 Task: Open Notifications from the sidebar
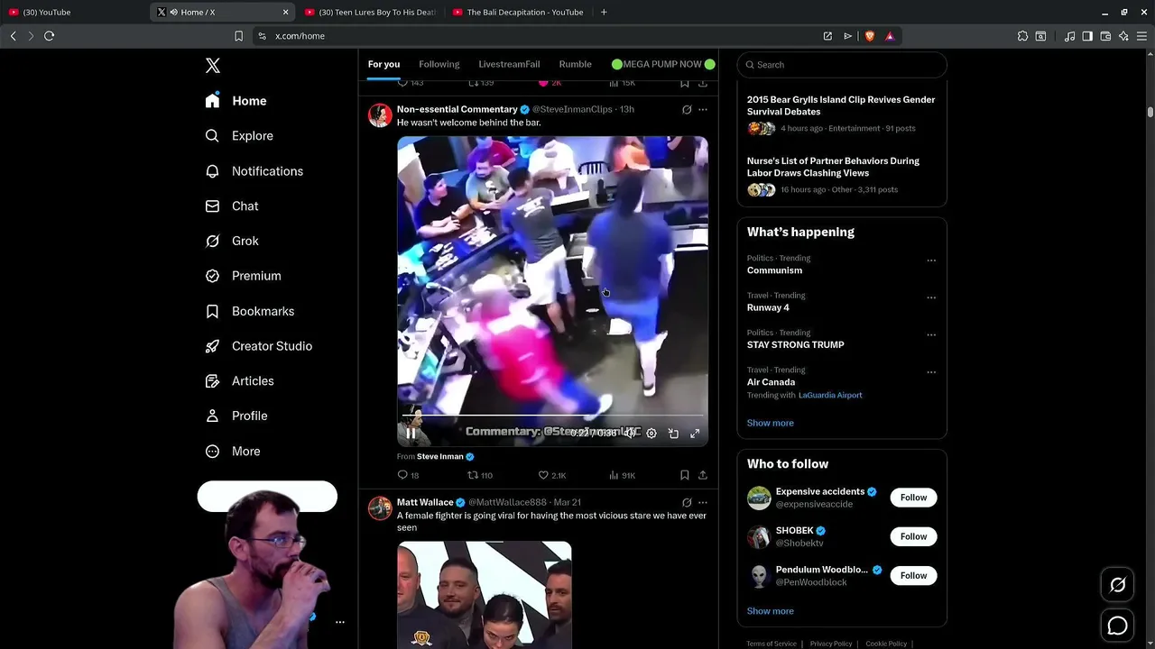tap(254, 171)
